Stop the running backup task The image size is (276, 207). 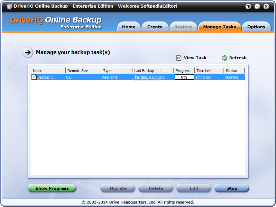pos(232,188)
